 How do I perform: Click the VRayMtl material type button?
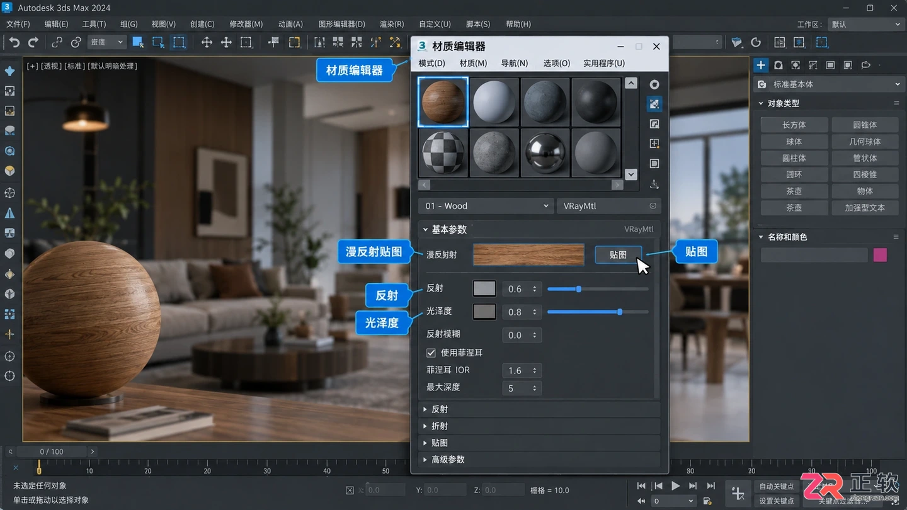coord(609,206)
